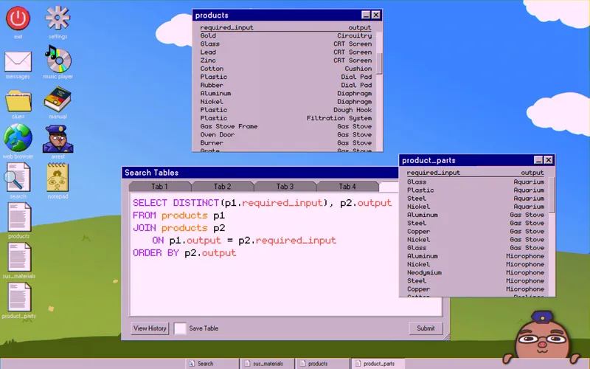The image size is (590, 369).
Task: Select Tab 4 in Search Tables
Action: tap(347, 187)
